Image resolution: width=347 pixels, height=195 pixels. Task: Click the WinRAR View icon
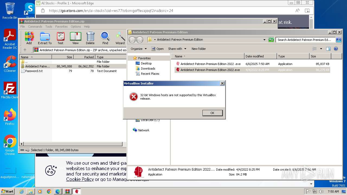(75, 38)
